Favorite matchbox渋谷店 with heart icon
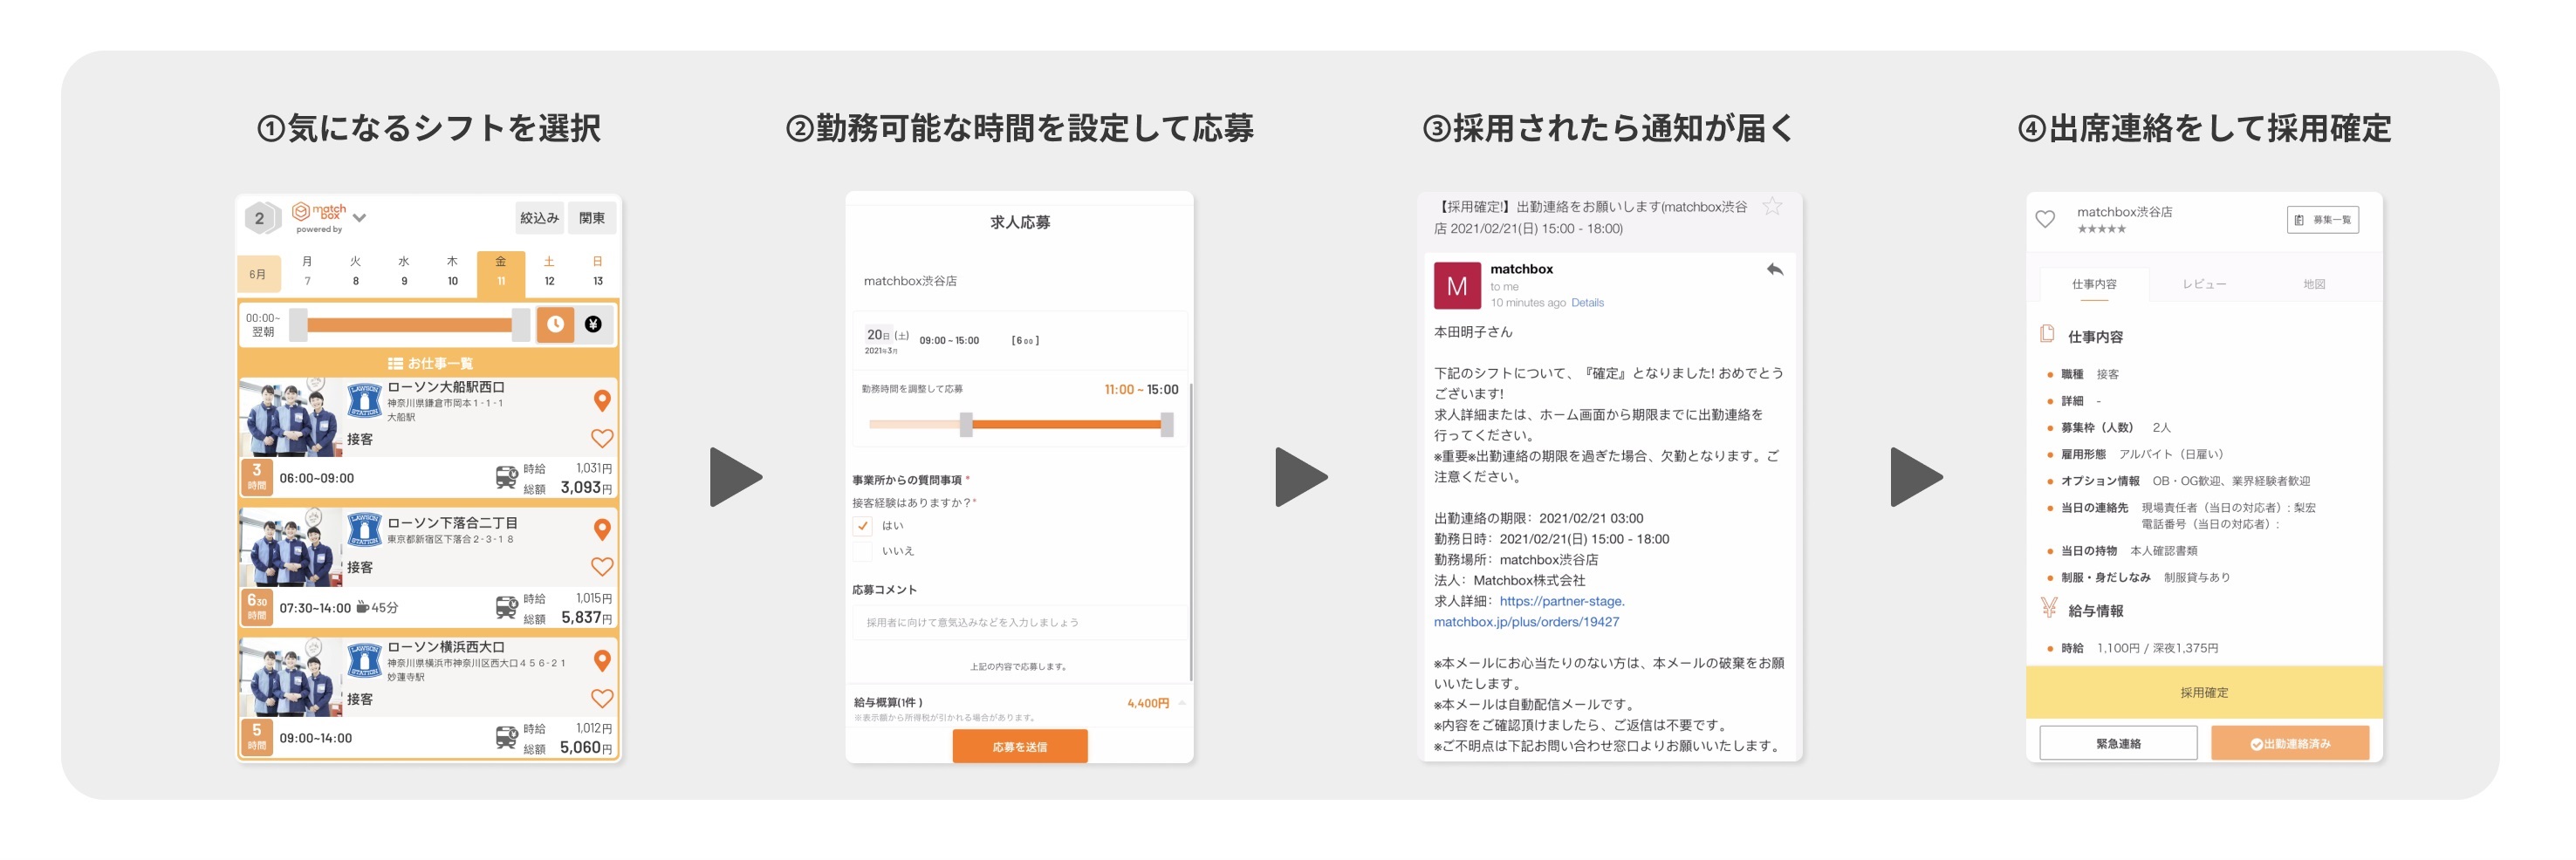2576x860 pixels. click(x=2045, y=219)
